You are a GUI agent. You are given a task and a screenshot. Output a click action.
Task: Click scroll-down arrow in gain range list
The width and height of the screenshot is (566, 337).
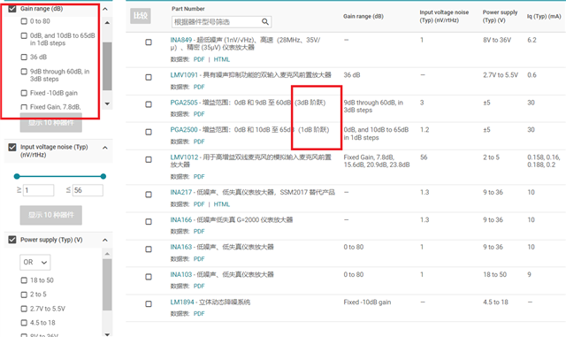click(107, 103)
